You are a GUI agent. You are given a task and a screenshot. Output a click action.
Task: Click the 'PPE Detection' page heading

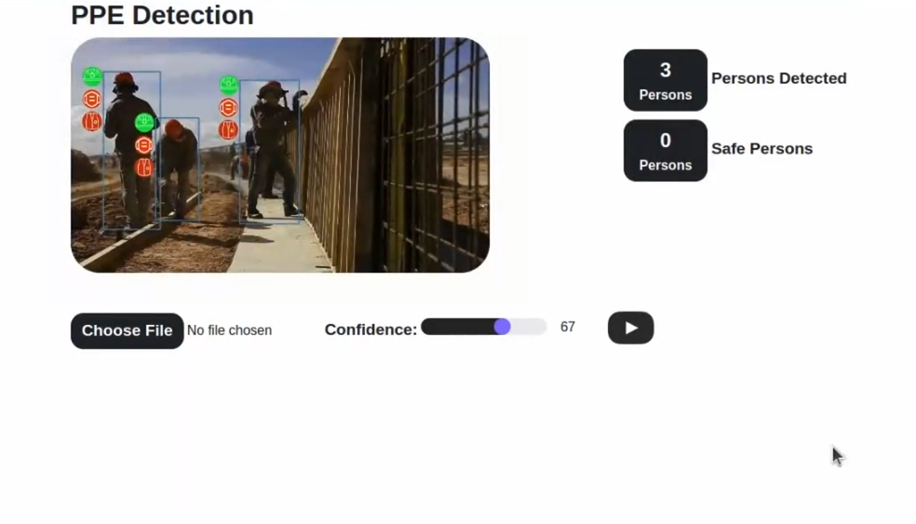162,15
